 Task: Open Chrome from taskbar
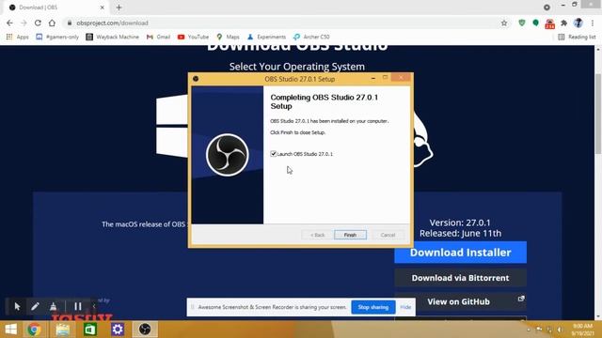(34, 330)
